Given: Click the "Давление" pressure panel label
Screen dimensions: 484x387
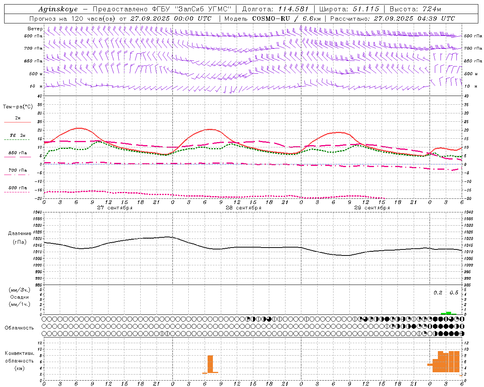Looking at the screenshot, I should 20,234.
